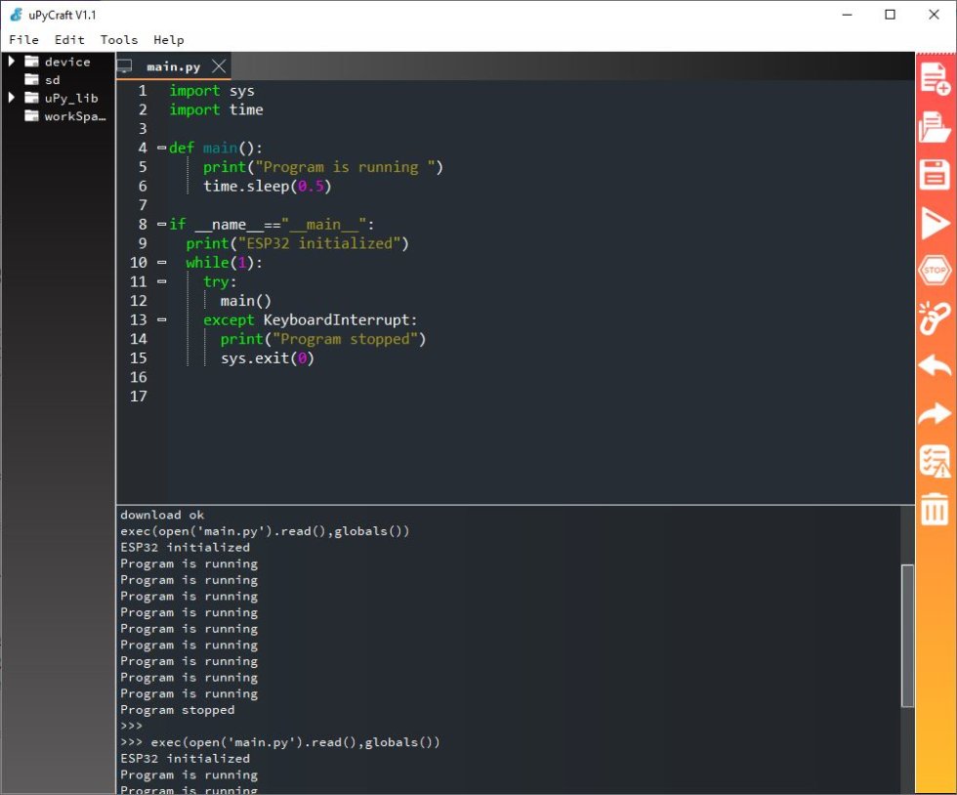This screenshot has height=795, width=957.
Task: Click the uPy_lib folder icon
Action: tap(31, 98)
